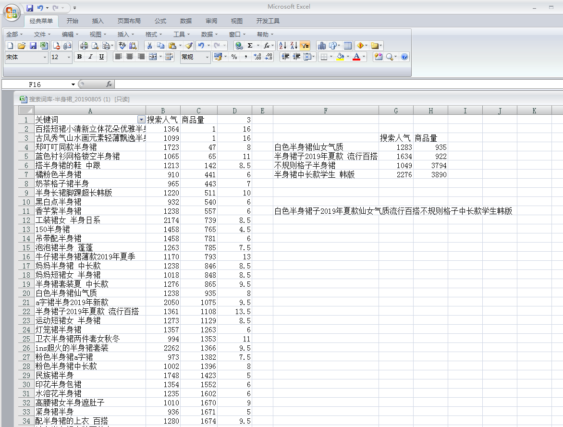Toggle the AutoFilter funnel button
The image size is (563, 427).
305,46
